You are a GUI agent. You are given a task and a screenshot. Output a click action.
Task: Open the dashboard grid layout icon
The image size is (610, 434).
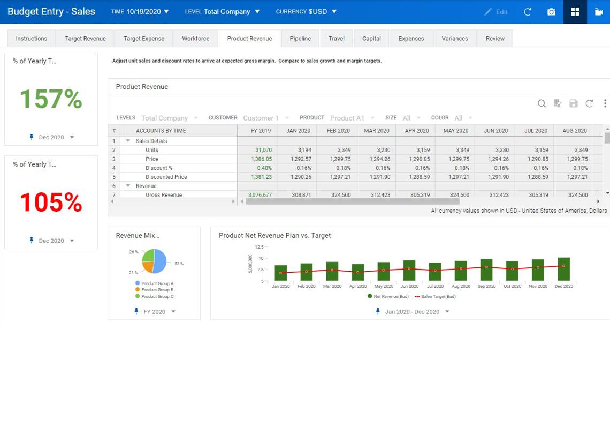point(575,12)
